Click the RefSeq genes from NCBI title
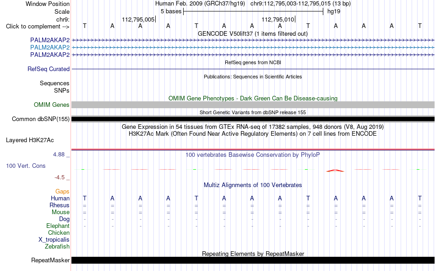This screenshot has width=435, height=271. pos(253,62)
